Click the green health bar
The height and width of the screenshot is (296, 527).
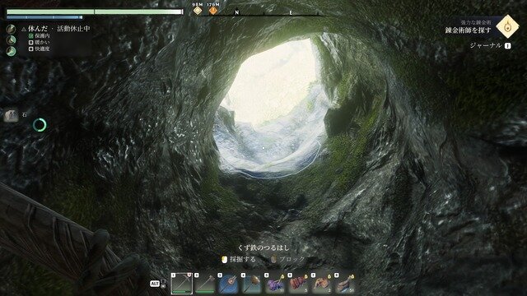[96, 12]
